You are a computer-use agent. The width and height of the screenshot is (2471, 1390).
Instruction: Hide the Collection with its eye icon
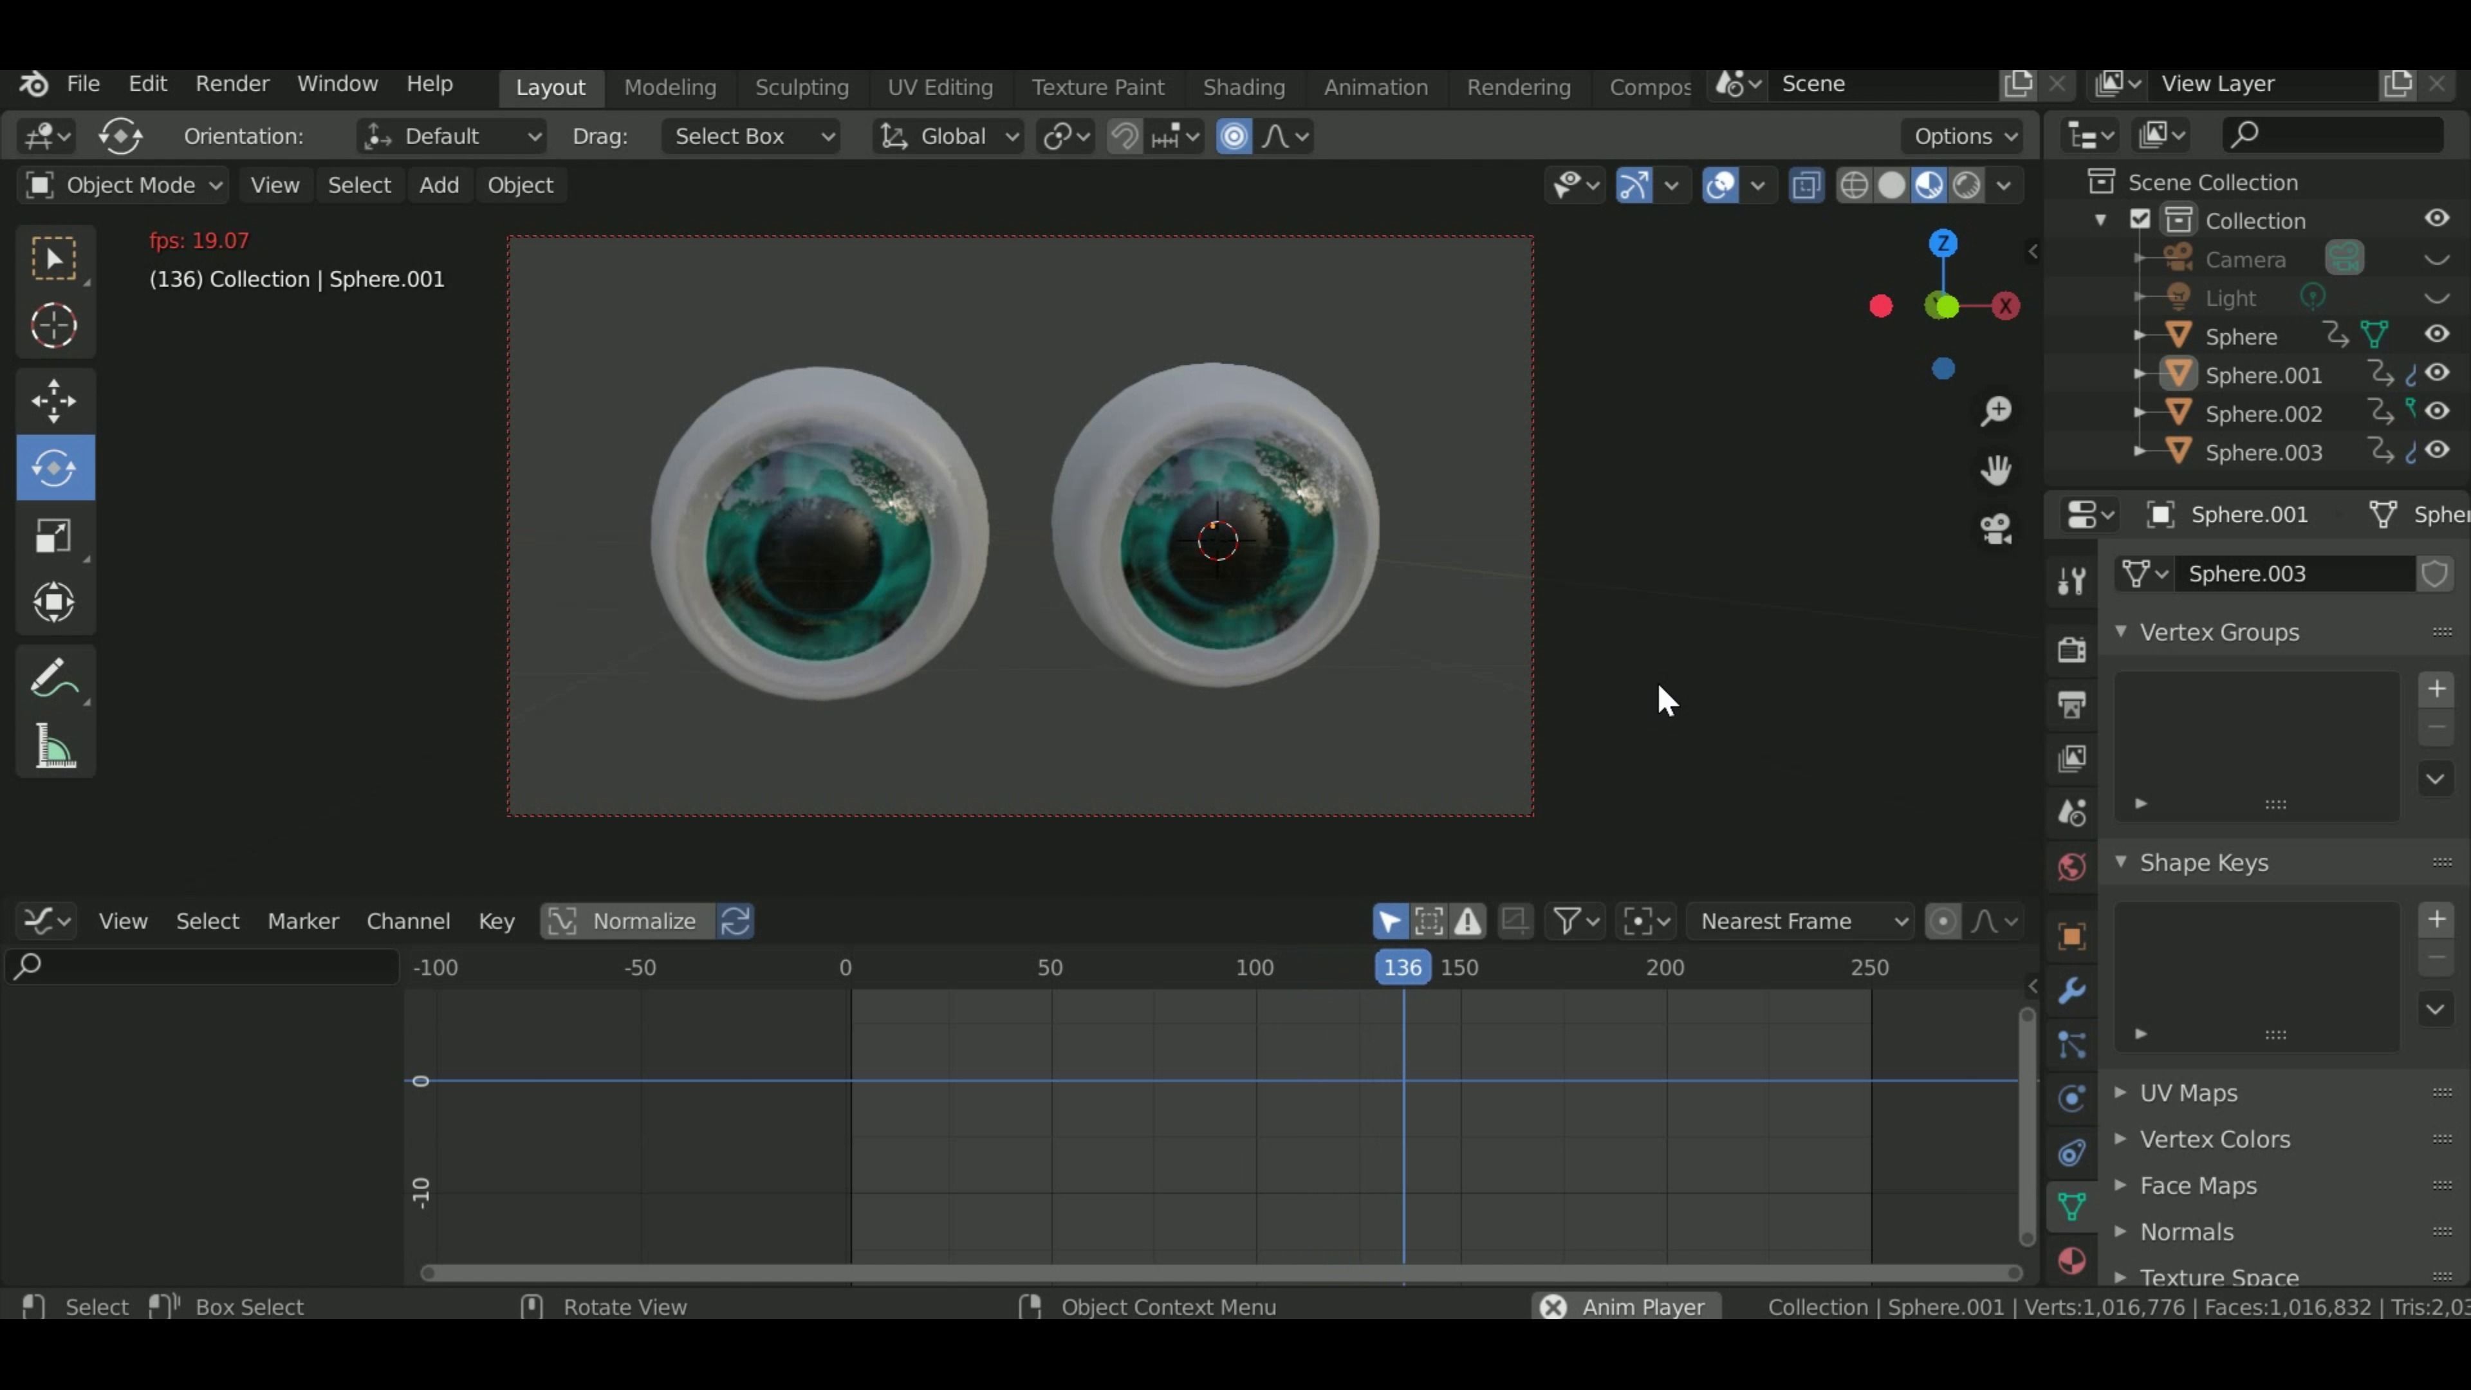tap(2436, 219)
